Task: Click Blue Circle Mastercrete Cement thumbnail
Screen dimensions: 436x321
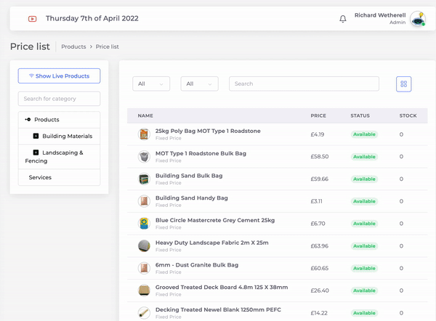Action: (144, 224)
